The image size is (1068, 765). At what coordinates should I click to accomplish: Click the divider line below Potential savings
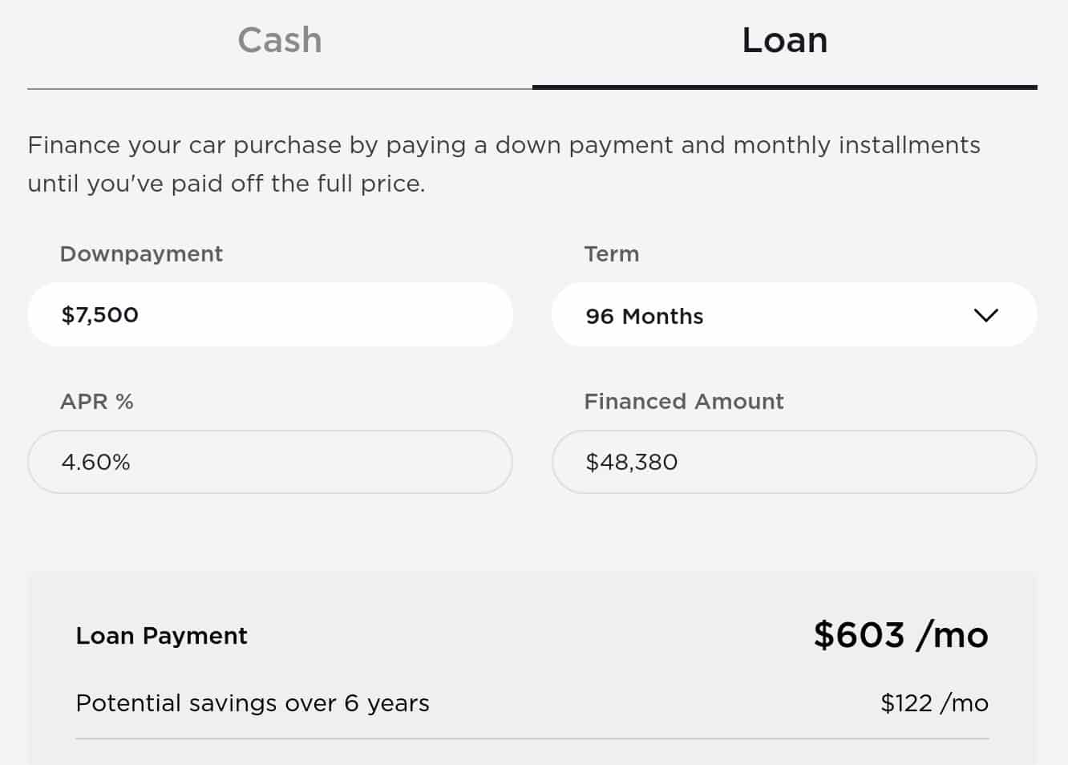coord(532,739)
